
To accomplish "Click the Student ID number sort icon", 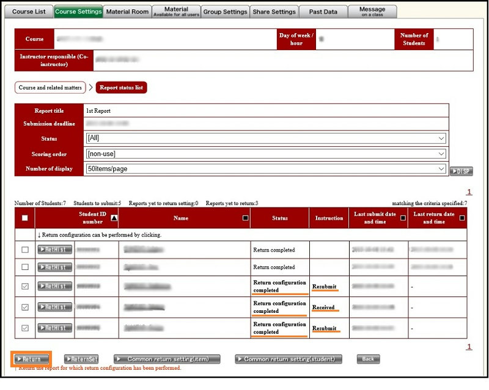I will [x=114, y=217].
